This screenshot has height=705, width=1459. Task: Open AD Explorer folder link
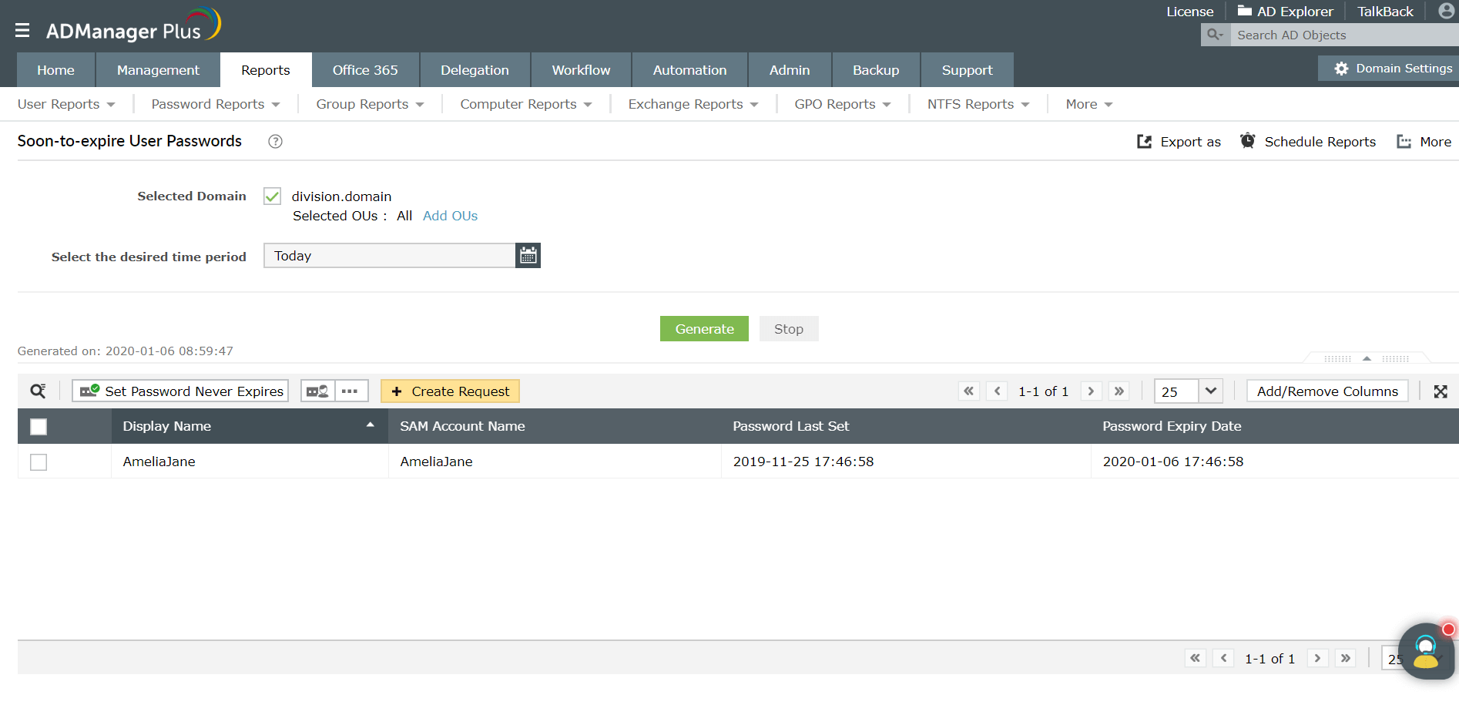(x=1285, y=12)
